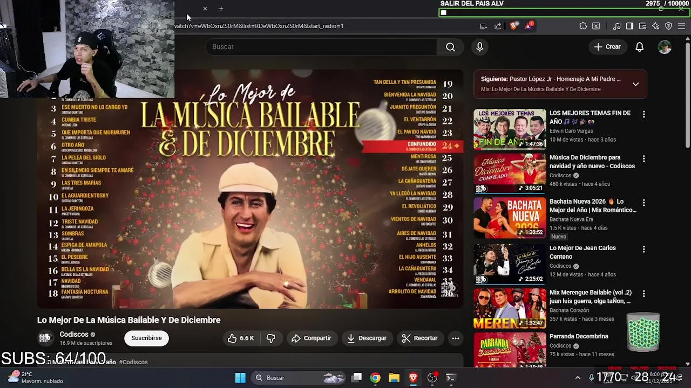Expand the Siguiente playlist panel chevron

(x=635, y=84)
